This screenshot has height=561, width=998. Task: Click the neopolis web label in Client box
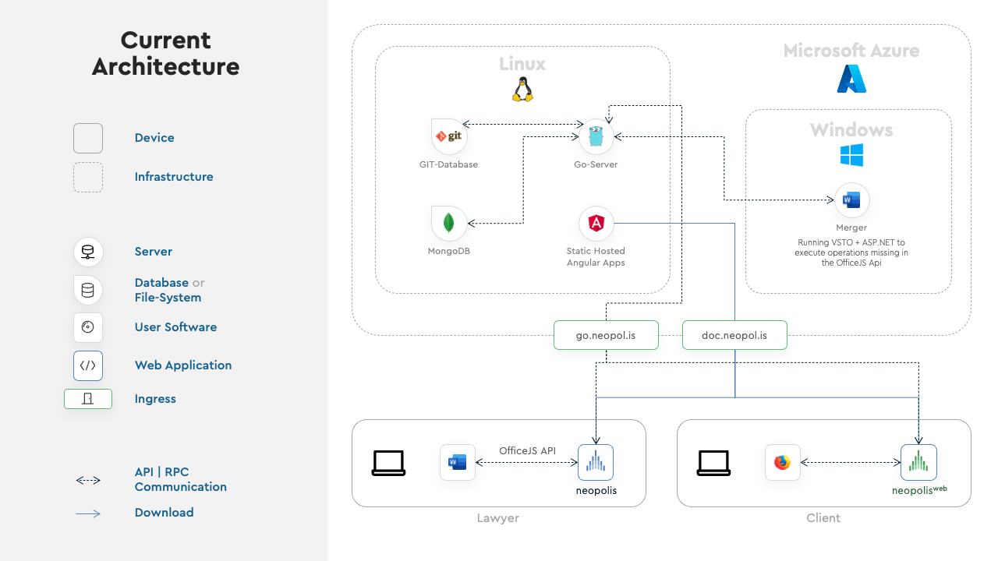click(920, 490)
